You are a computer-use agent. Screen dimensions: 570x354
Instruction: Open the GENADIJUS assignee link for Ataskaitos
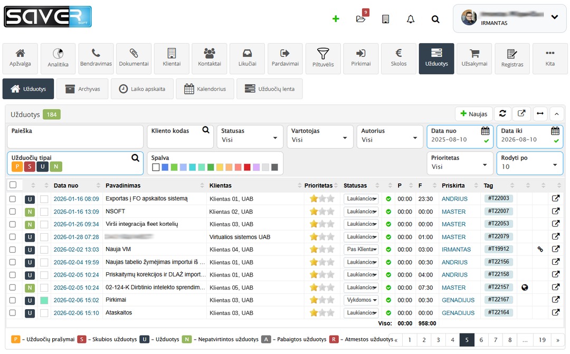tap(458, 313)
